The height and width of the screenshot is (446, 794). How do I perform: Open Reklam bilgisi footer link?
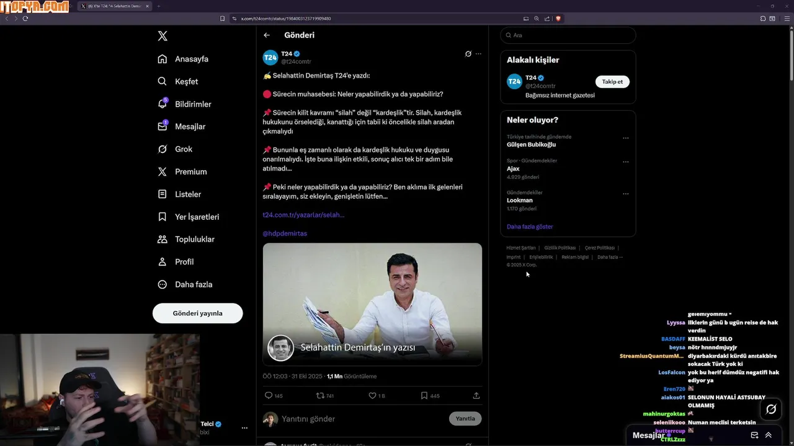tap(575, 257)
